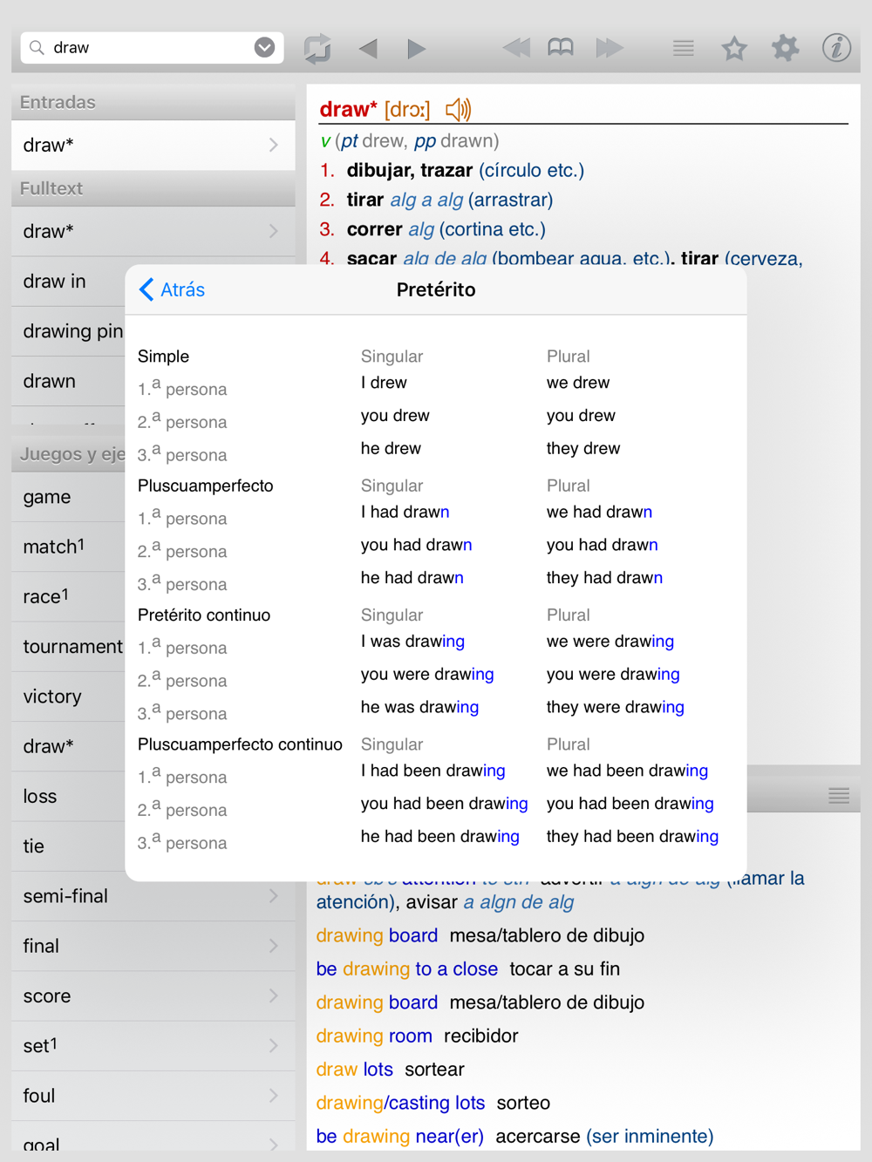Screen dimensions: 872x1162
Task: Click the 'dibujar, trazar' translation
Action: (x=410, y=170)
